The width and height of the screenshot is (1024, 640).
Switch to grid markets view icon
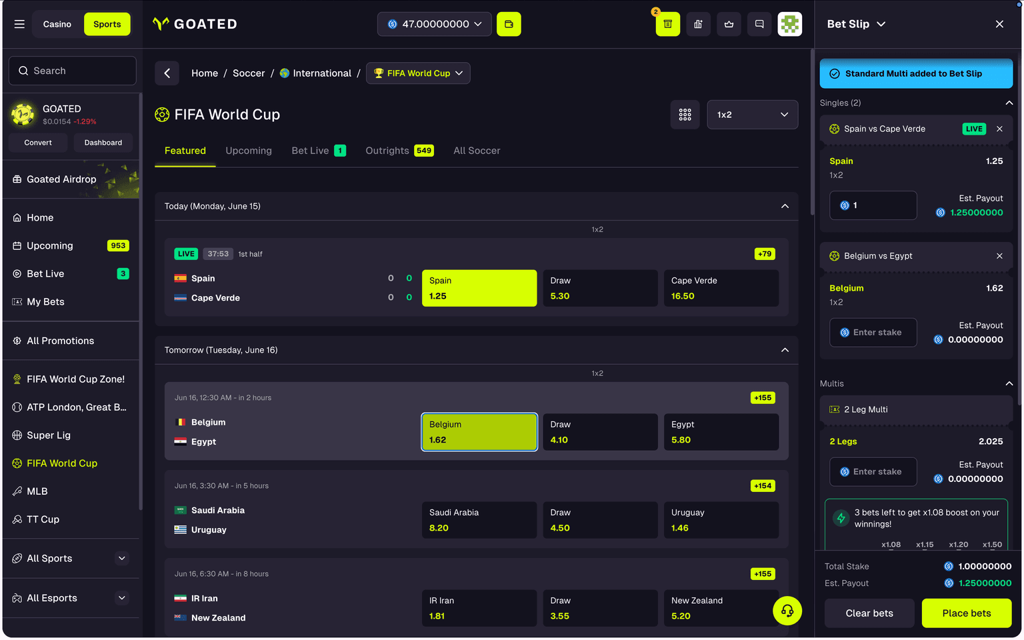pos(685,115)
